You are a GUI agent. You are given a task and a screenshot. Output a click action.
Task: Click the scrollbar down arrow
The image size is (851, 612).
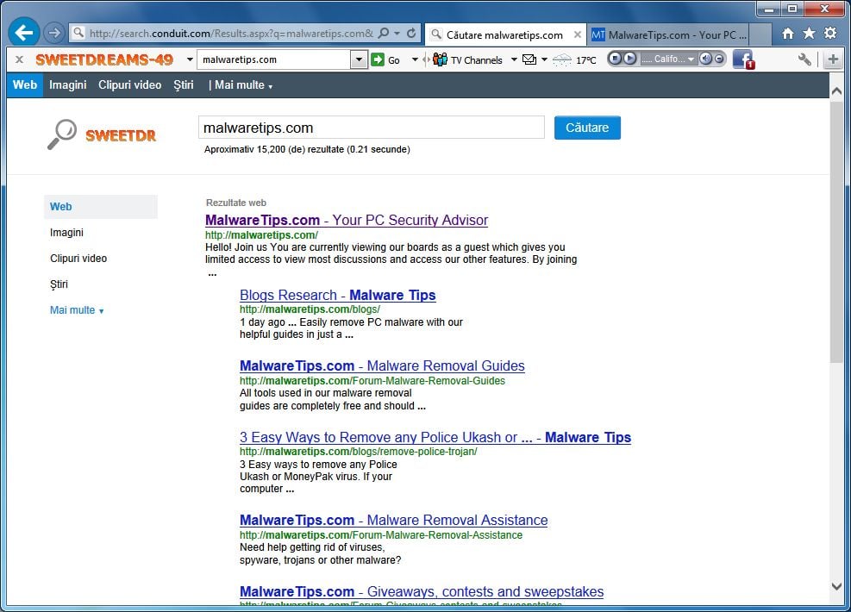tap(836, 586)
